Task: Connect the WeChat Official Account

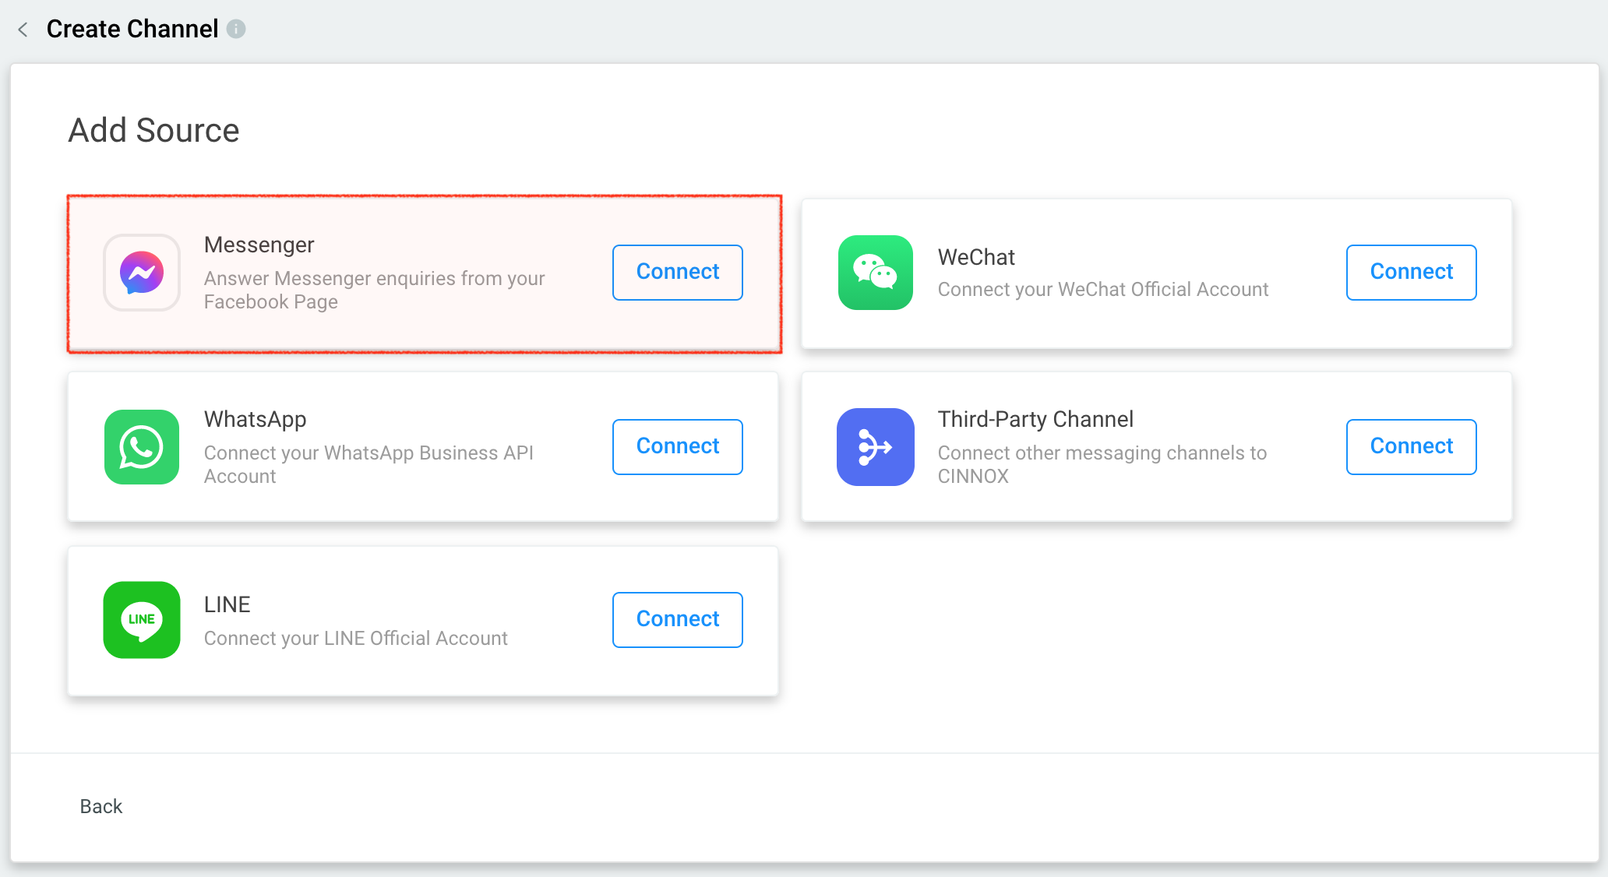Action: coord(1411,272)
